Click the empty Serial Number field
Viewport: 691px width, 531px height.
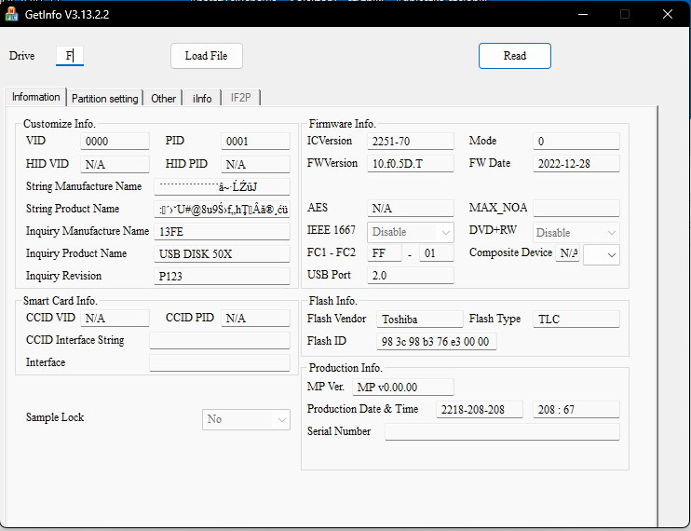pos(502,432)
